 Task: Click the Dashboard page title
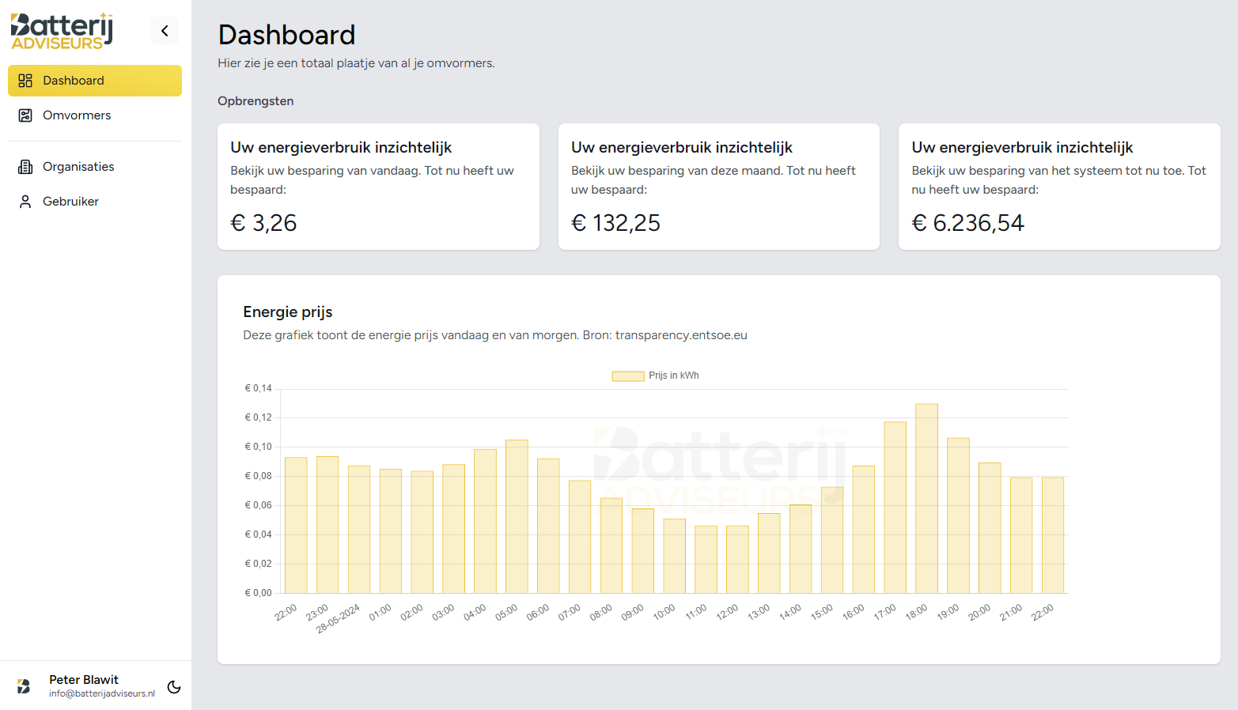coord(286,35)
